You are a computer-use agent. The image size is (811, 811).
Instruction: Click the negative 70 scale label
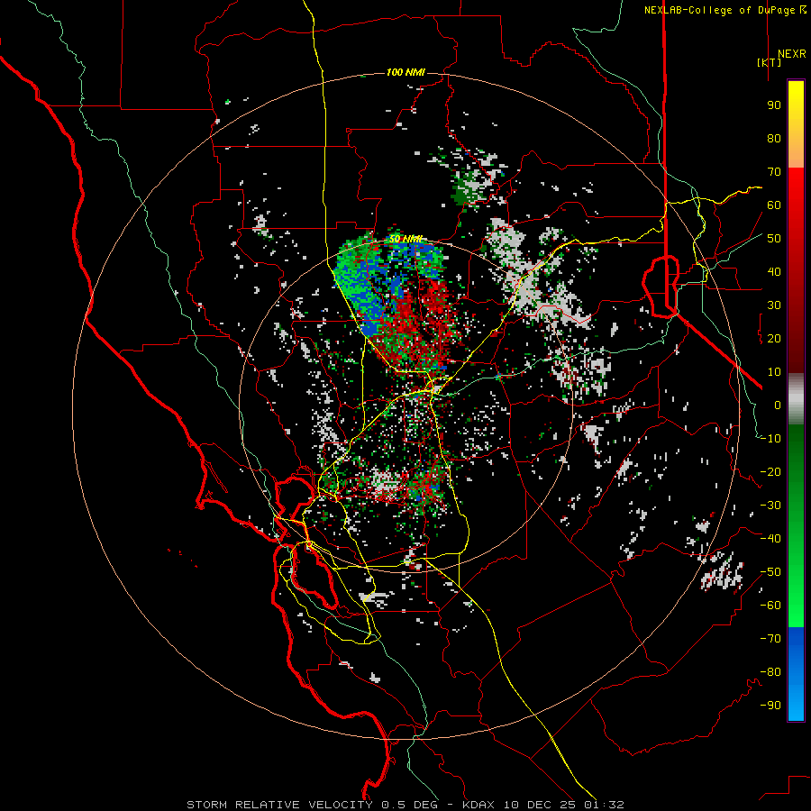coord(770,639)
